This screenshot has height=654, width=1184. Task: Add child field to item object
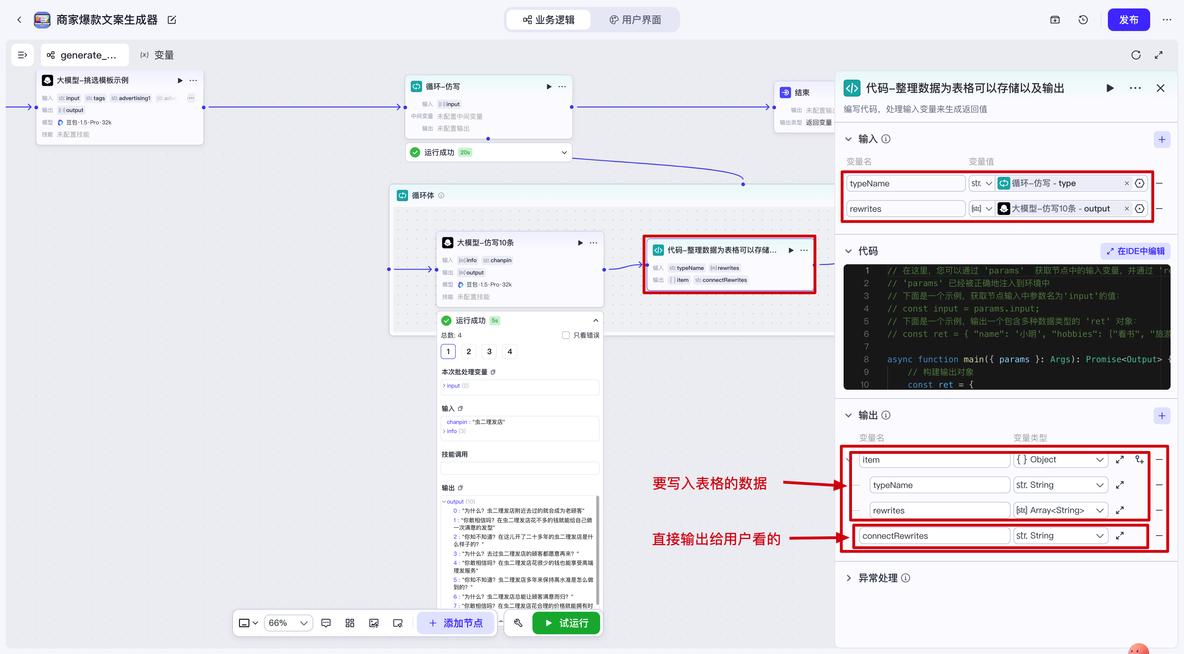tap(1139, 459)
